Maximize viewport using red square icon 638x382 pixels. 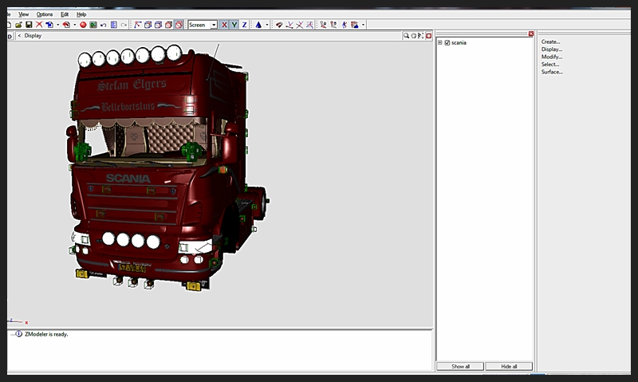427,36
